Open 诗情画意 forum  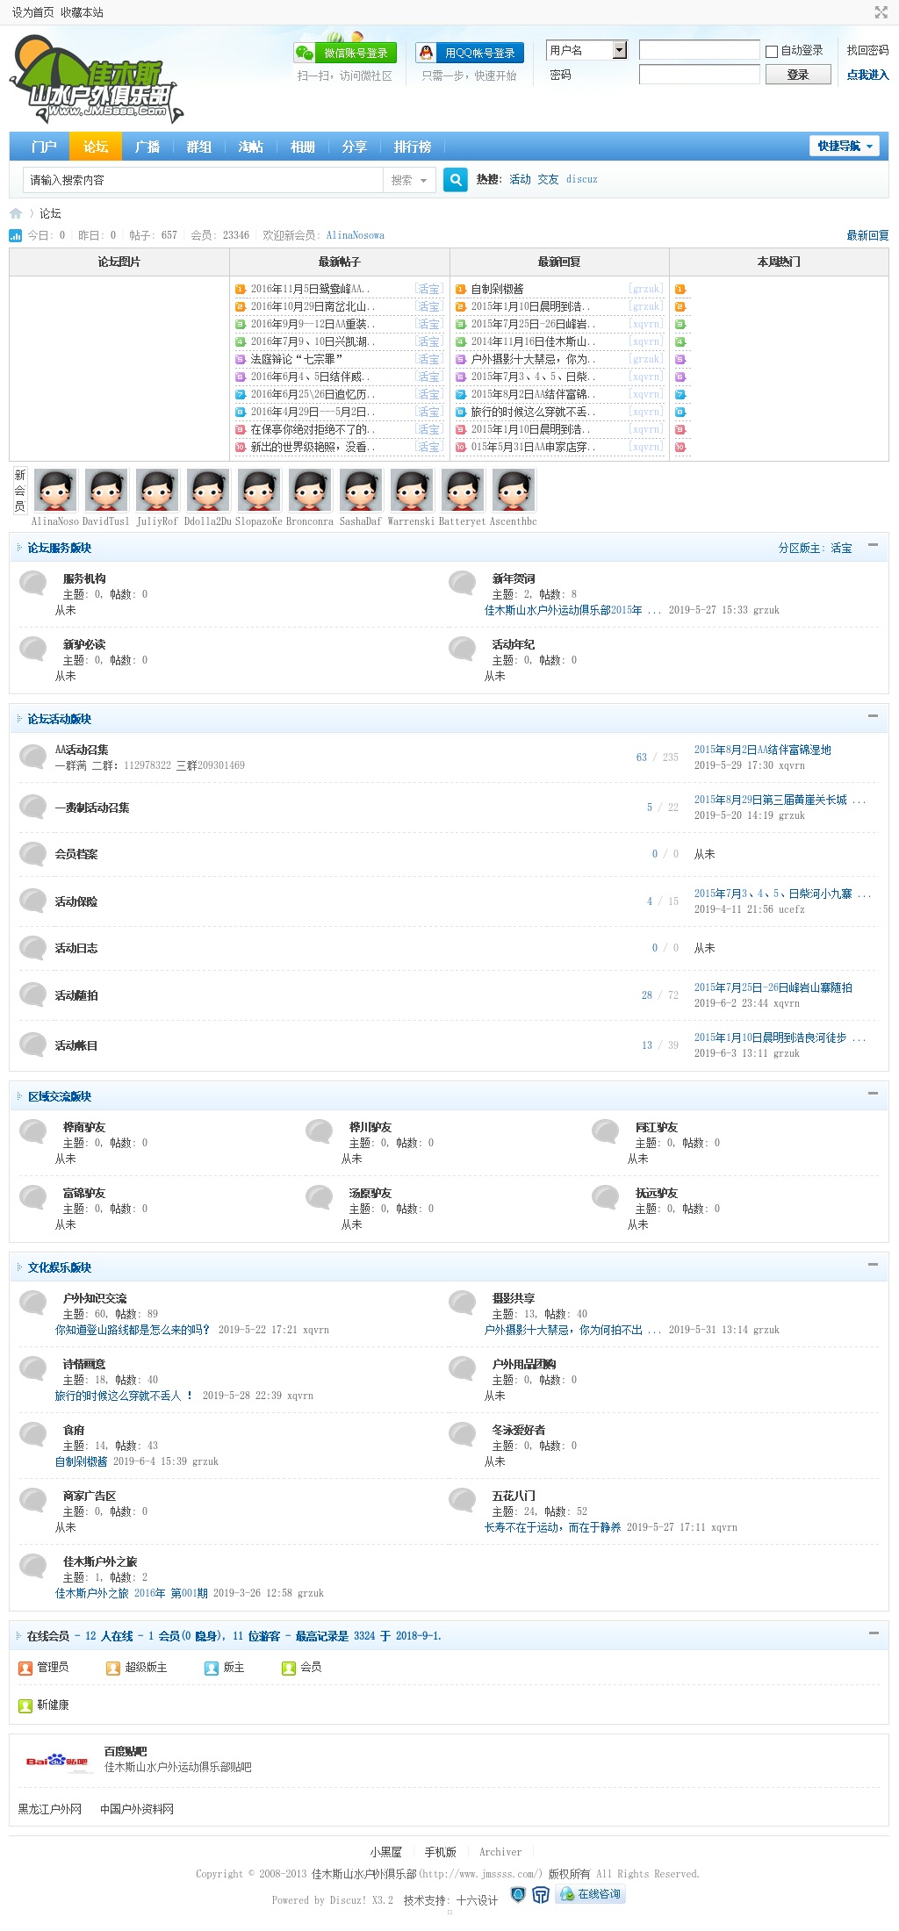click(84, 1364)
